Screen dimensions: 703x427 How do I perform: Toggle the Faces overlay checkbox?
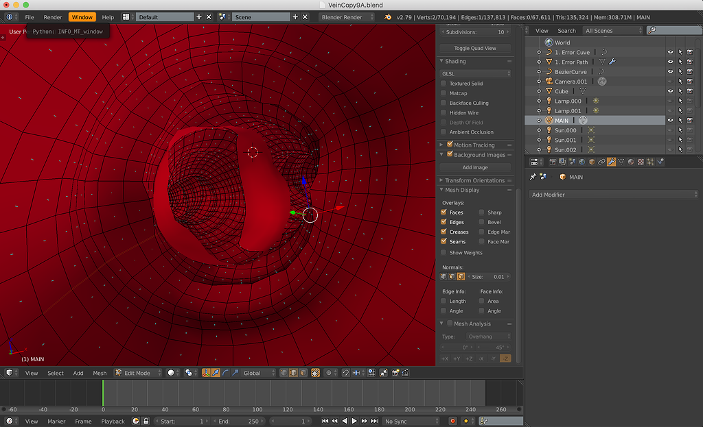[x=443, y=212]
